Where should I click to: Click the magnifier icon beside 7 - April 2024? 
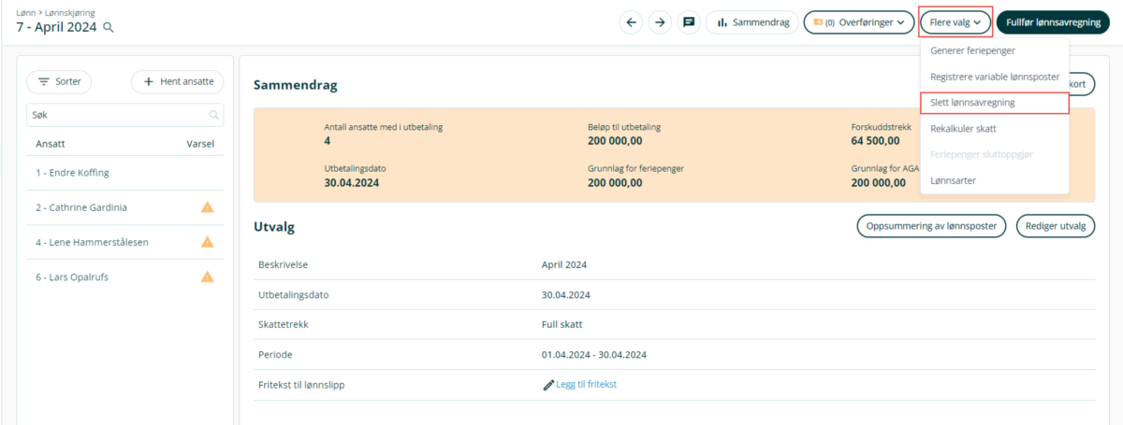(109, 27)
